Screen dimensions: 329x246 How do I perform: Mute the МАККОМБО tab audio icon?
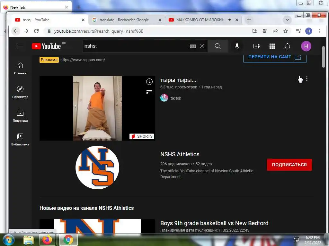tap(230, 20)
